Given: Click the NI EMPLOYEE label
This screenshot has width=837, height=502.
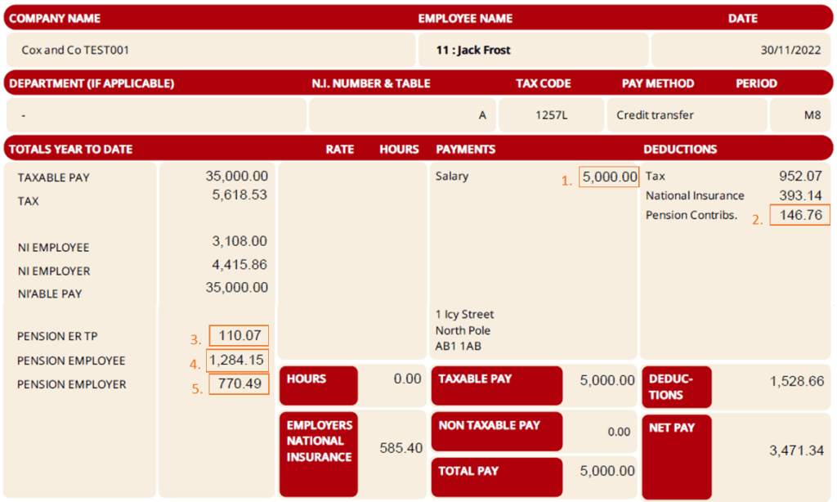Looking at the screenshot, I should (53, 248).
